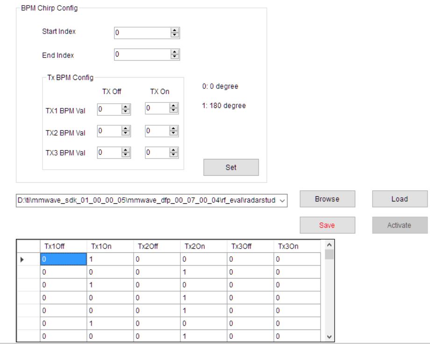Increment TX2 BPM Val TX Off spinner
The width and height of the screenshot is (430, 344).
(126, 129)
